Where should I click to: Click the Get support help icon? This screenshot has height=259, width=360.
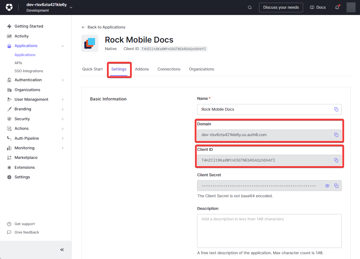click(9, 224)
